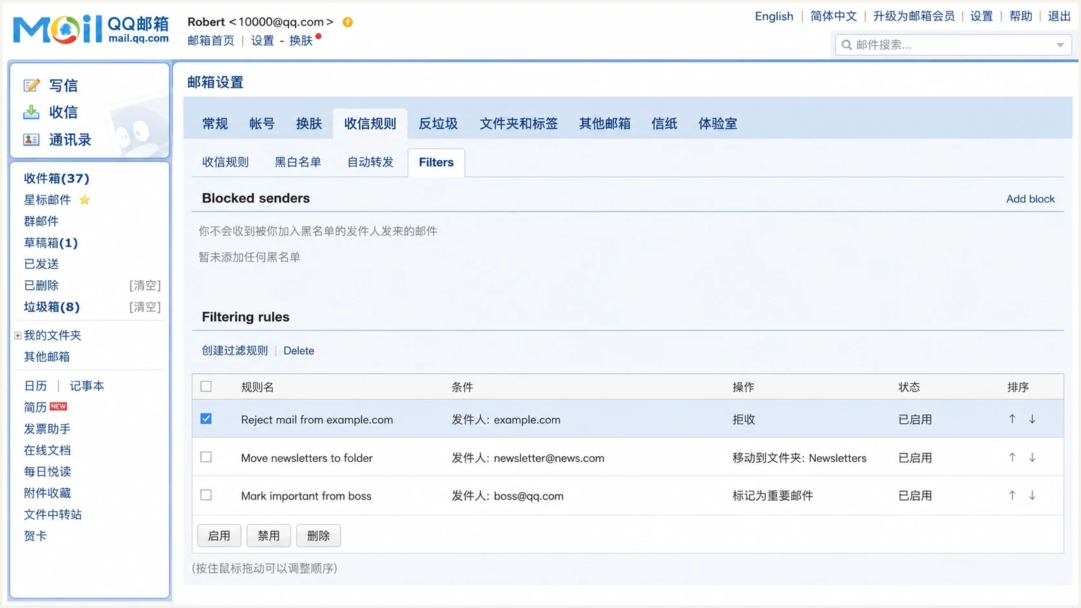The width and height of the screenshot is (1081, 608).
Task: Click the contacts card icon
Action: pyautogui.click(x=31, y=140)
